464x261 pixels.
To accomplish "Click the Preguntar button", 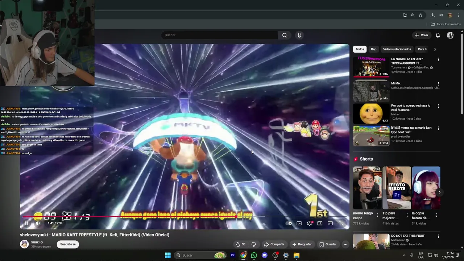I will [302, 244].
